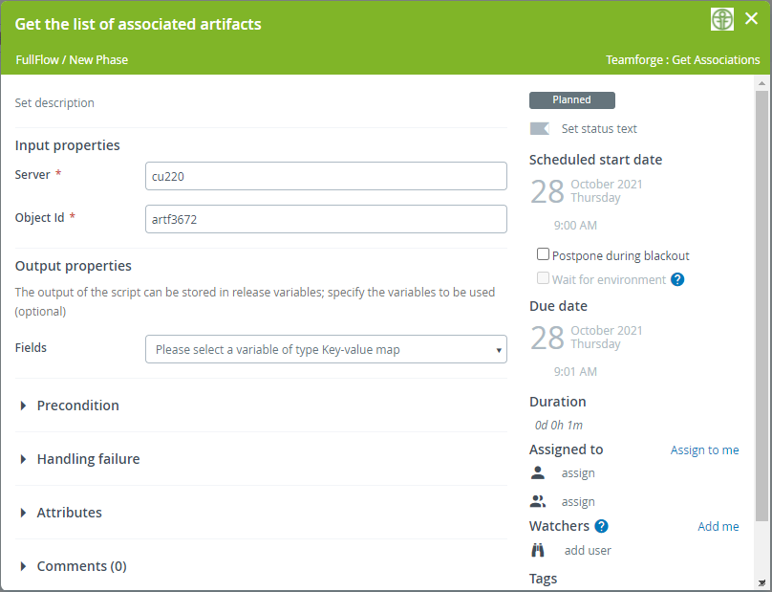Enable Postpone during blackout checkbox
This screenshot has width=772, height=592.
(x=543, y=255)
